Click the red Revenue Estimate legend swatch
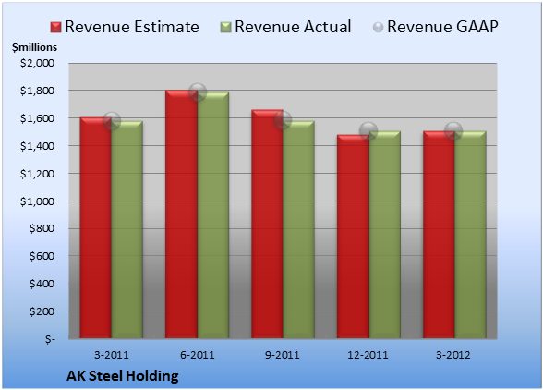 point(55,28)
